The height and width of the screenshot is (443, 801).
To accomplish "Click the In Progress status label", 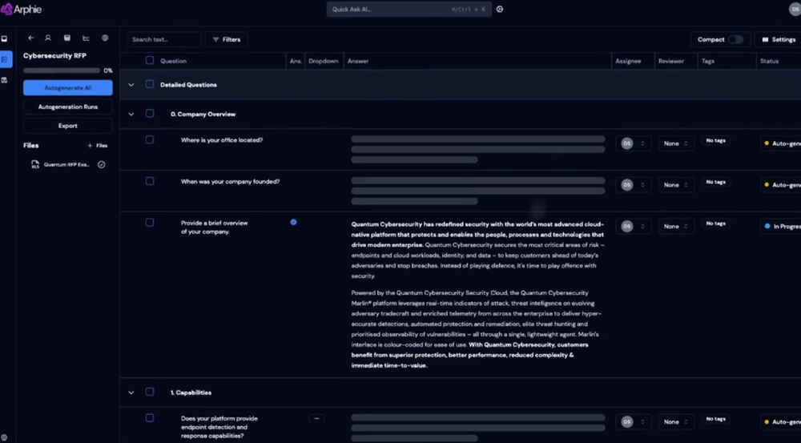I will [787, 227].
